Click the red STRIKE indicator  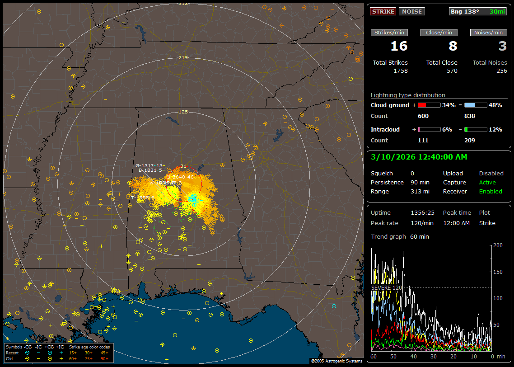pos(383,11)
